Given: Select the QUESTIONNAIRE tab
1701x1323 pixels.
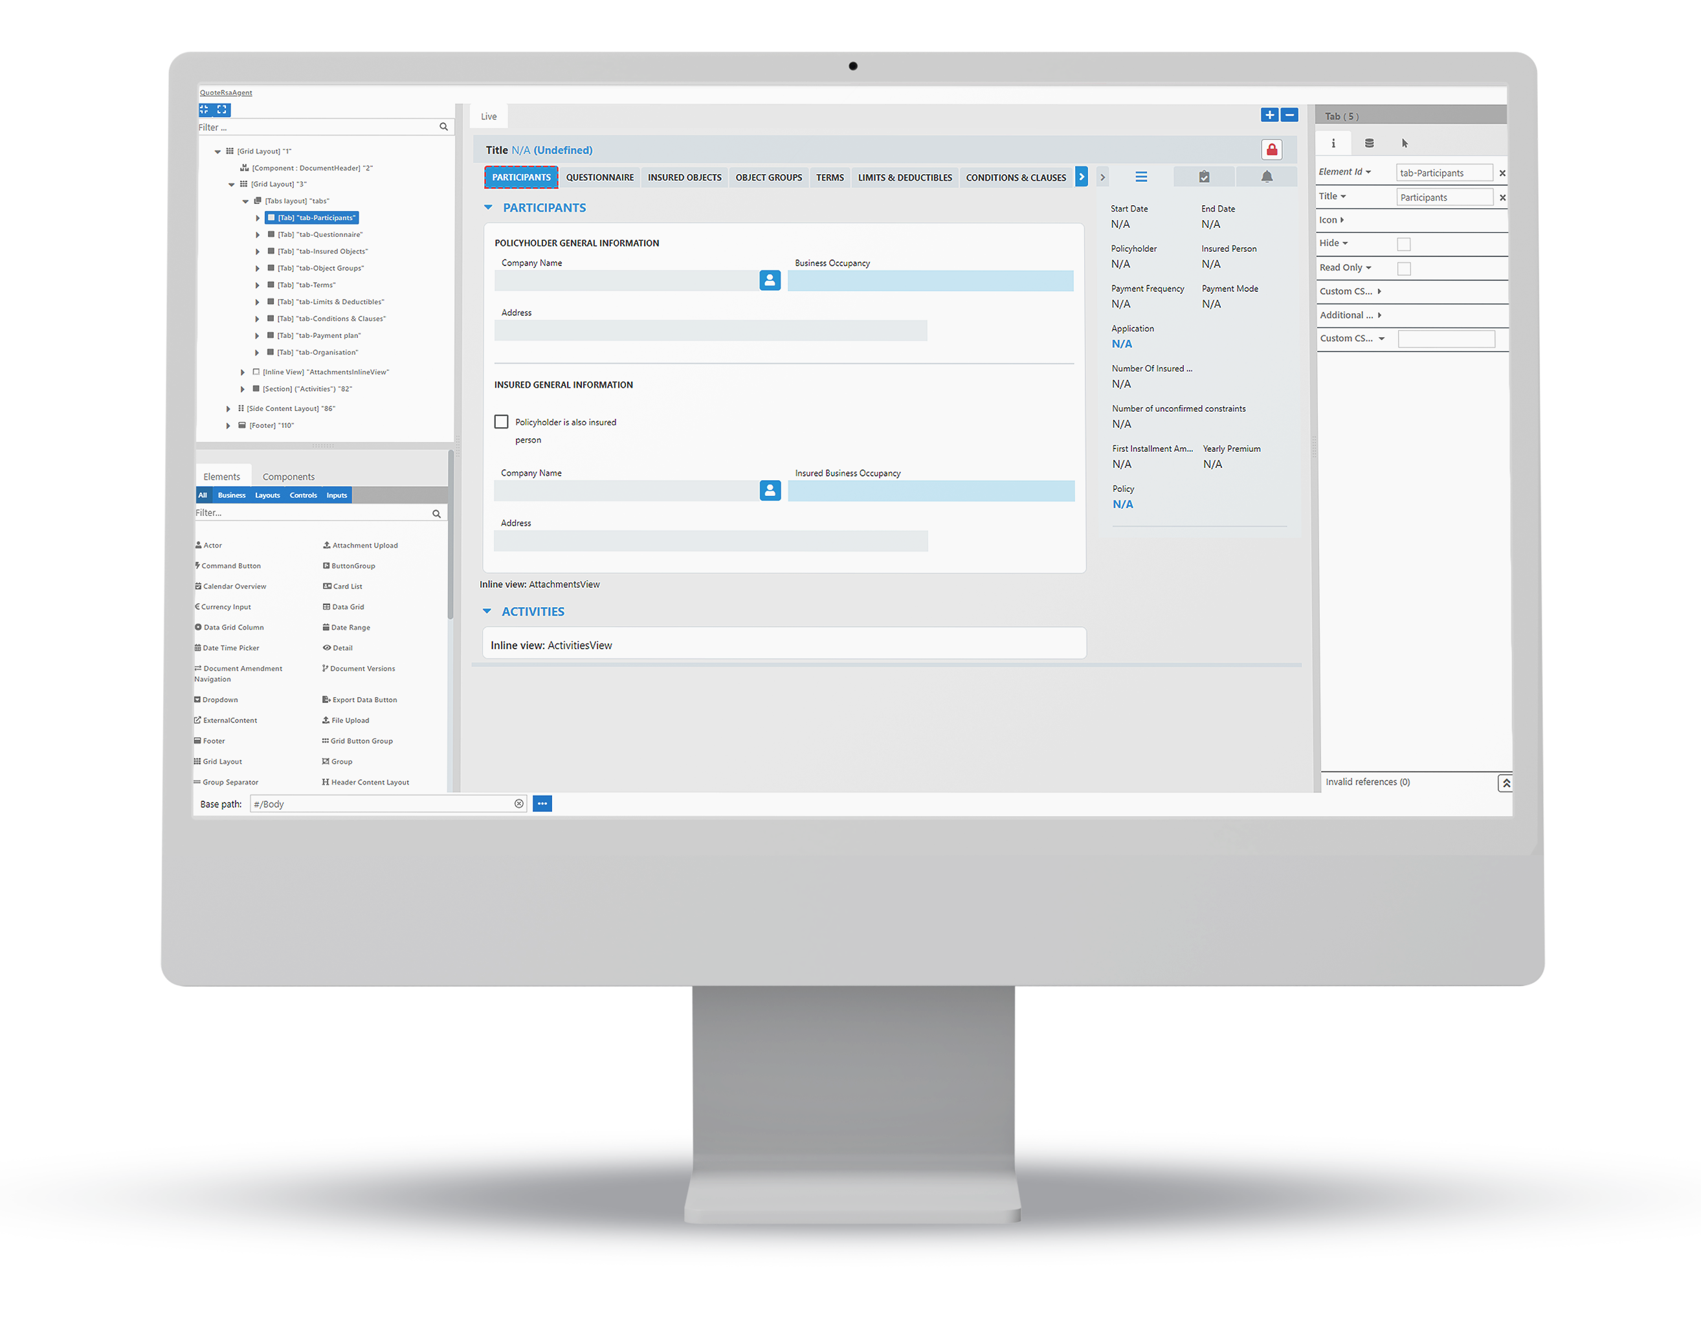Looking at the screenshot, I should tap(601, 175).
